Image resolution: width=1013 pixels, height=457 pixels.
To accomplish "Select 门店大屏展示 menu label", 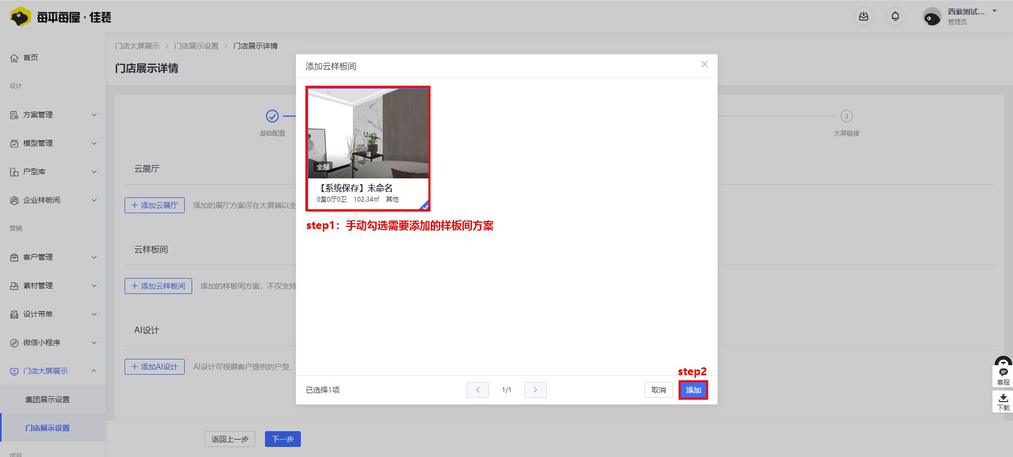I will click(45, 372).
